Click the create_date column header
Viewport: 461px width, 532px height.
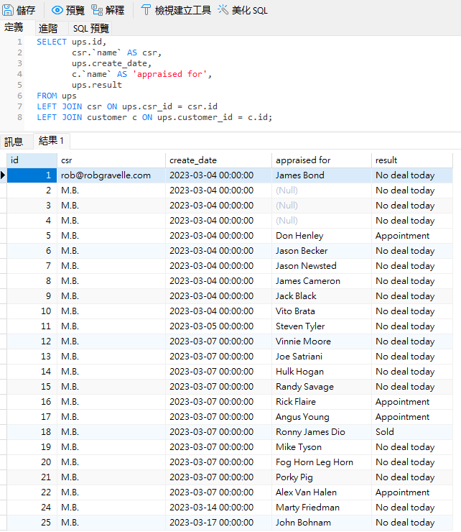(x=218, y=160)
